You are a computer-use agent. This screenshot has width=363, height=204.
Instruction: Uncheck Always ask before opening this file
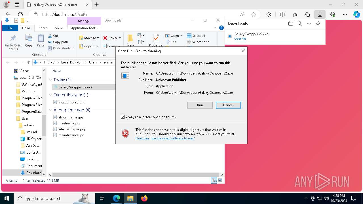point(123,117)
